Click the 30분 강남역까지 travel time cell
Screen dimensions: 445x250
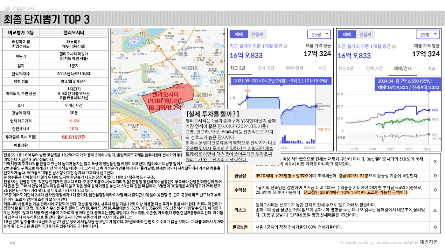[74, 113]
